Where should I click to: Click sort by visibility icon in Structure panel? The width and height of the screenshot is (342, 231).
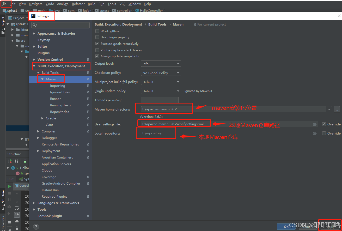click(x=10, y=161)
